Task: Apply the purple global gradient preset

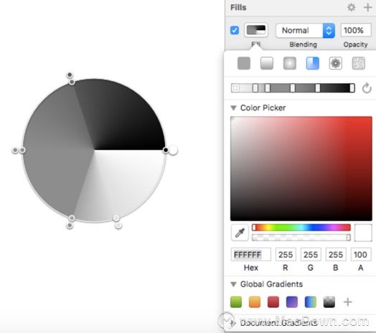Action: coord(292,302)
